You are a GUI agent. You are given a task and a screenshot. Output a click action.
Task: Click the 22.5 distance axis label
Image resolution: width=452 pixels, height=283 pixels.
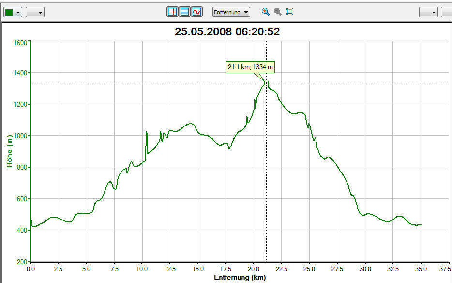(281, 269)
